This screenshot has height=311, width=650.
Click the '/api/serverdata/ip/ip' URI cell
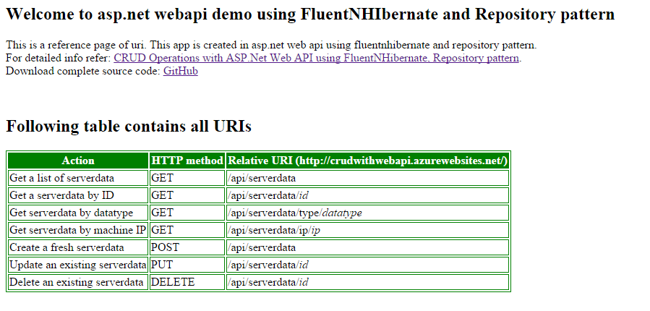[368, 230]
